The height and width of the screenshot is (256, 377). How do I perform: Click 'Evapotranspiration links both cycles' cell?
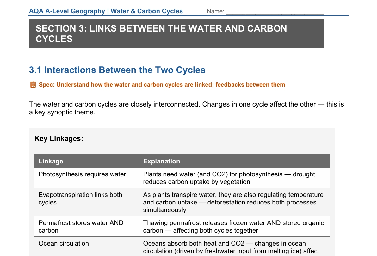(87, 202)
